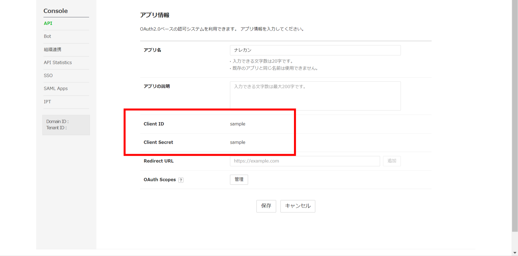The width and height of the screenshot is (518, 256).
Task: Select 組織連携 in the sidebar
Action: (52, 49)
